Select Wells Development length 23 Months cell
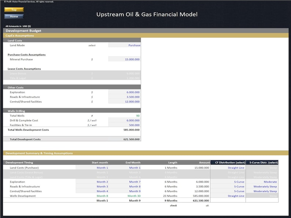Screen dimensions: 291x218 tap(170, 196)
